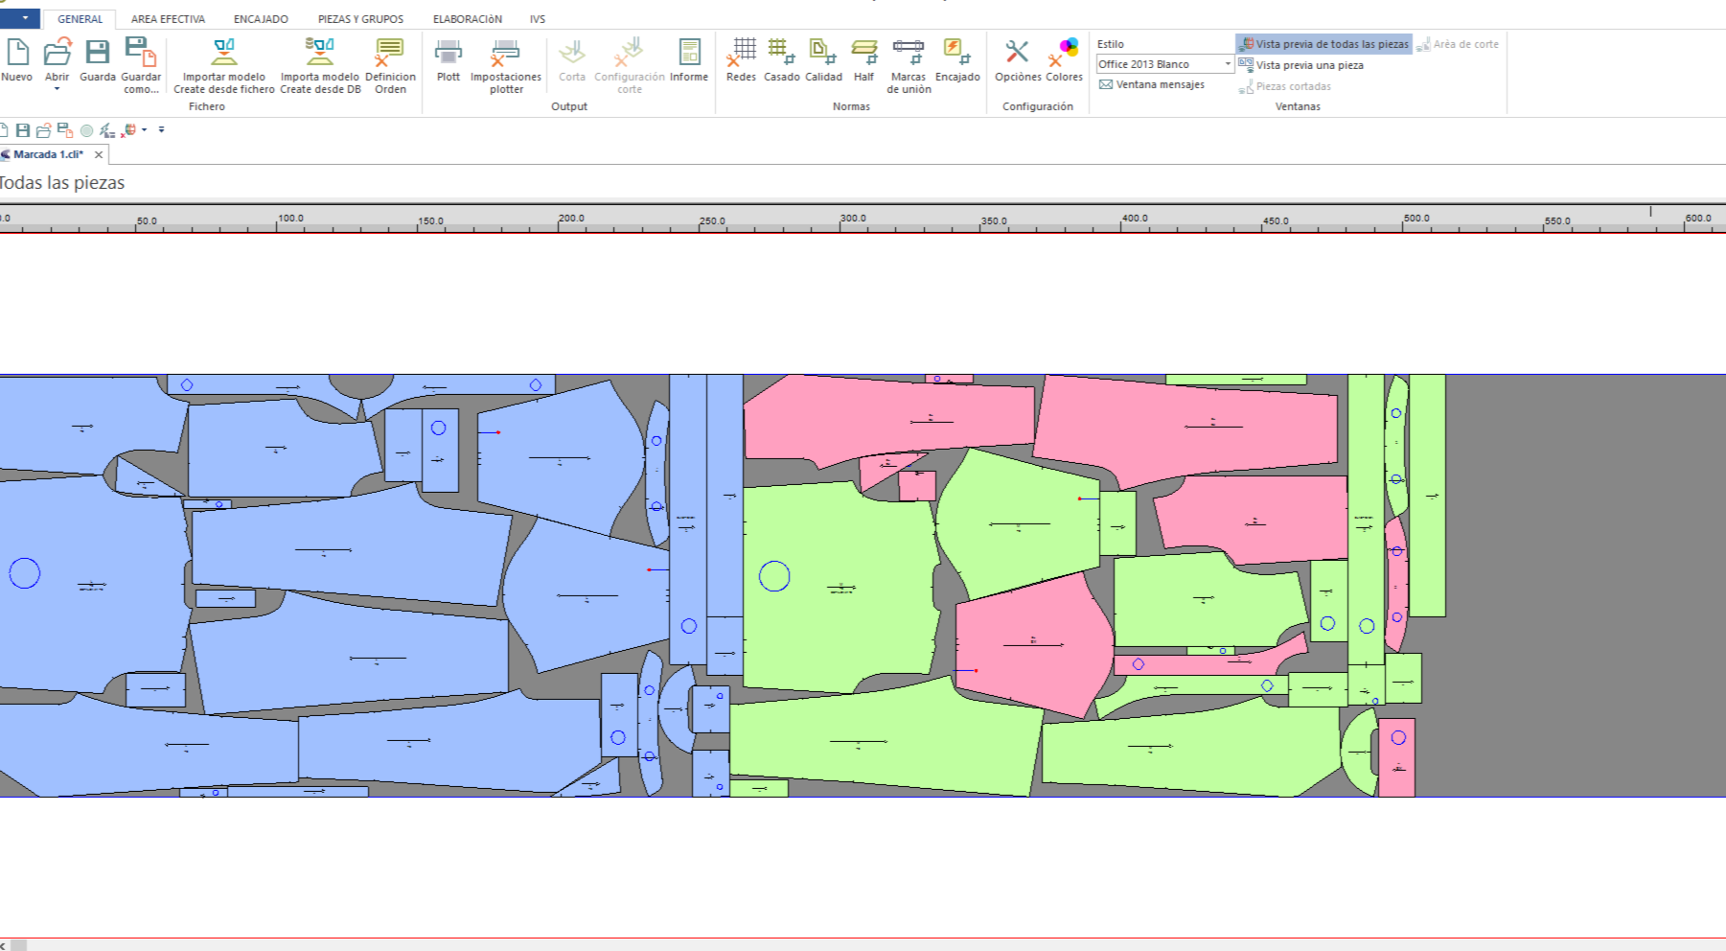Expand the quick access toolbar customize arrow
Viewport: 1726px width, 951px height.
point(161,129)
